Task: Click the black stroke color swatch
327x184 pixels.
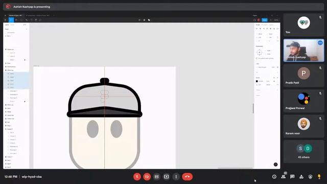Action: [x=257, y=81]
